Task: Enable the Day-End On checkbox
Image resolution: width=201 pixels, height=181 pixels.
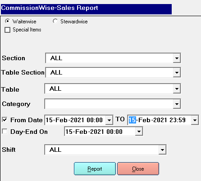Action: tap(5, 132)
